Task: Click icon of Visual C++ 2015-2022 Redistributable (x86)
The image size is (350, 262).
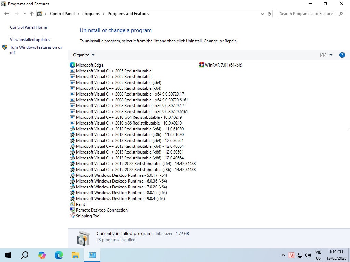Action: [72, 170]
